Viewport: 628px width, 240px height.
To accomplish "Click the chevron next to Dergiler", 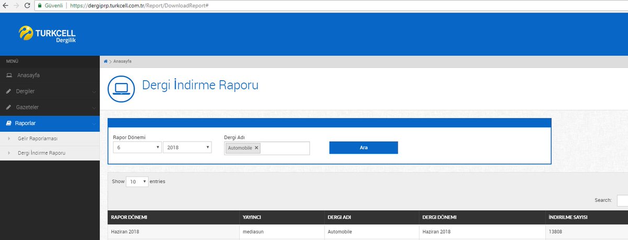I will [94, 92].
